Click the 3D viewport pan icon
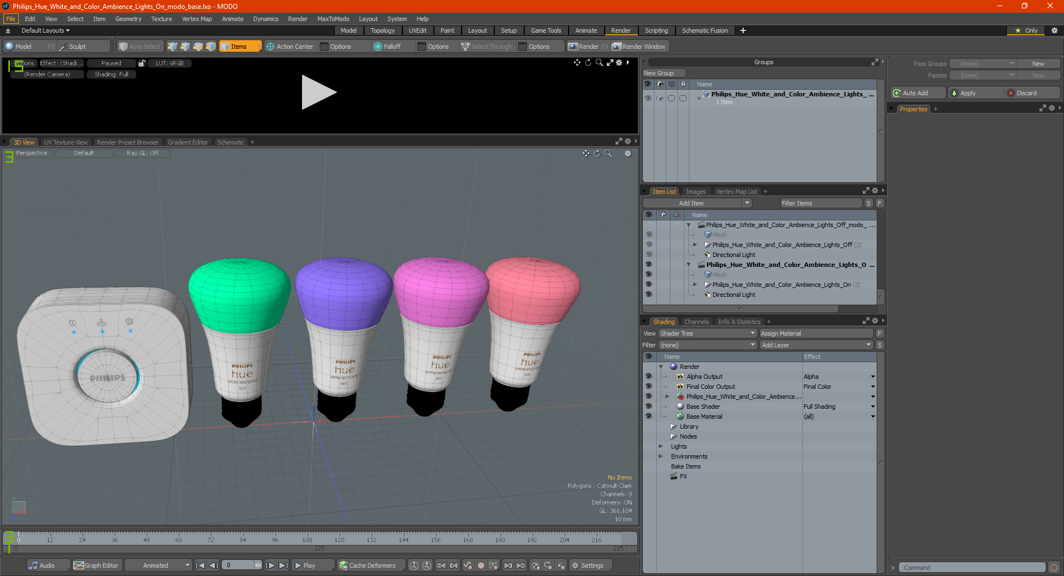The height and width of the screenshot is (576, 1064). coord(586,153)
